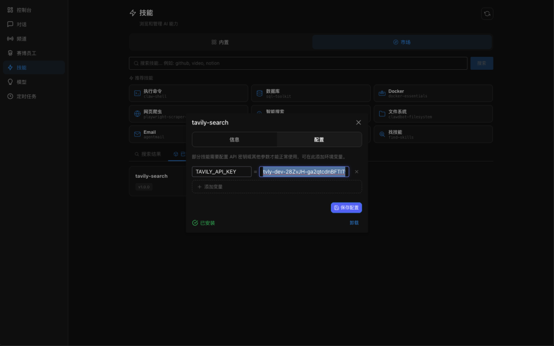The width and height of the screenshot is (554, 346).
Task: Click the database icon on 数据库 card
Action: pos(260,93)
